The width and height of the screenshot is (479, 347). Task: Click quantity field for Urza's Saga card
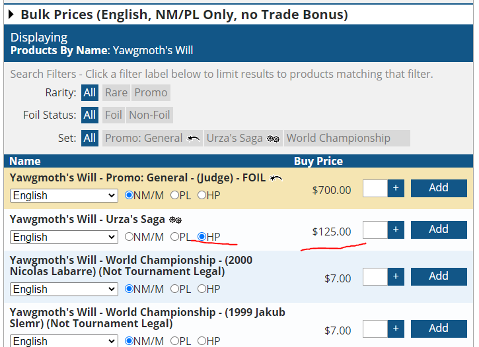pos(375,230)
